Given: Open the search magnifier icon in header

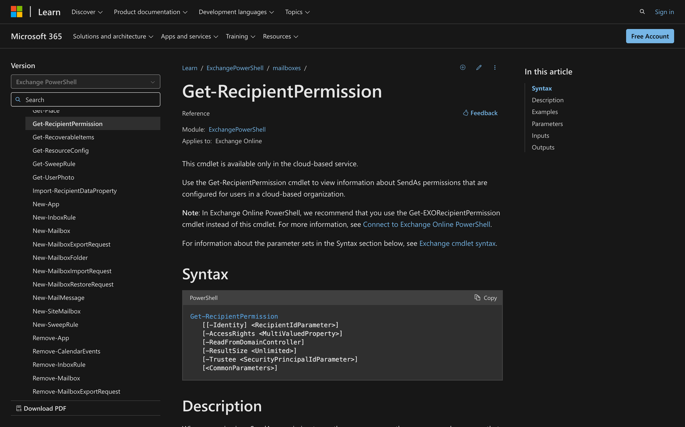Looking at the screenshot, I should point(642,12).
